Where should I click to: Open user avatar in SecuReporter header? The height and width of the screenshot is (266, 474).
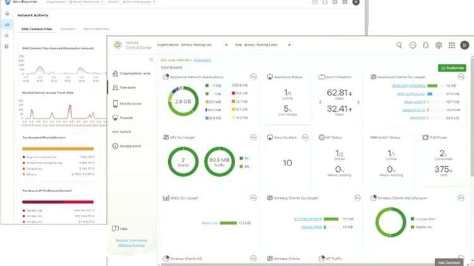click(356, 2)
